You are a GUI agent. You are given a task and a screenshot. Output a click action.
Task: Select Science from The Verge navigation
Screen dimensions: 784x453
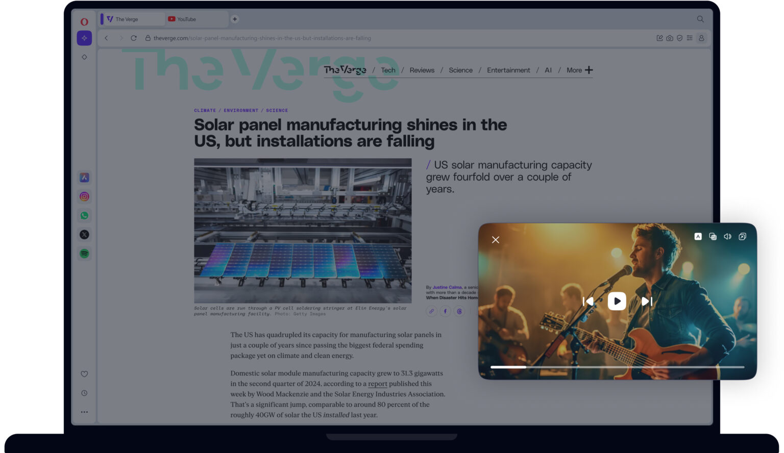pos(460,70)
